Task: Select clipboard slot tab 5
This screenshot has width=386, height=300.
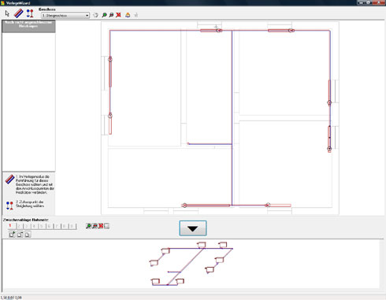Action: coord(42,226)
